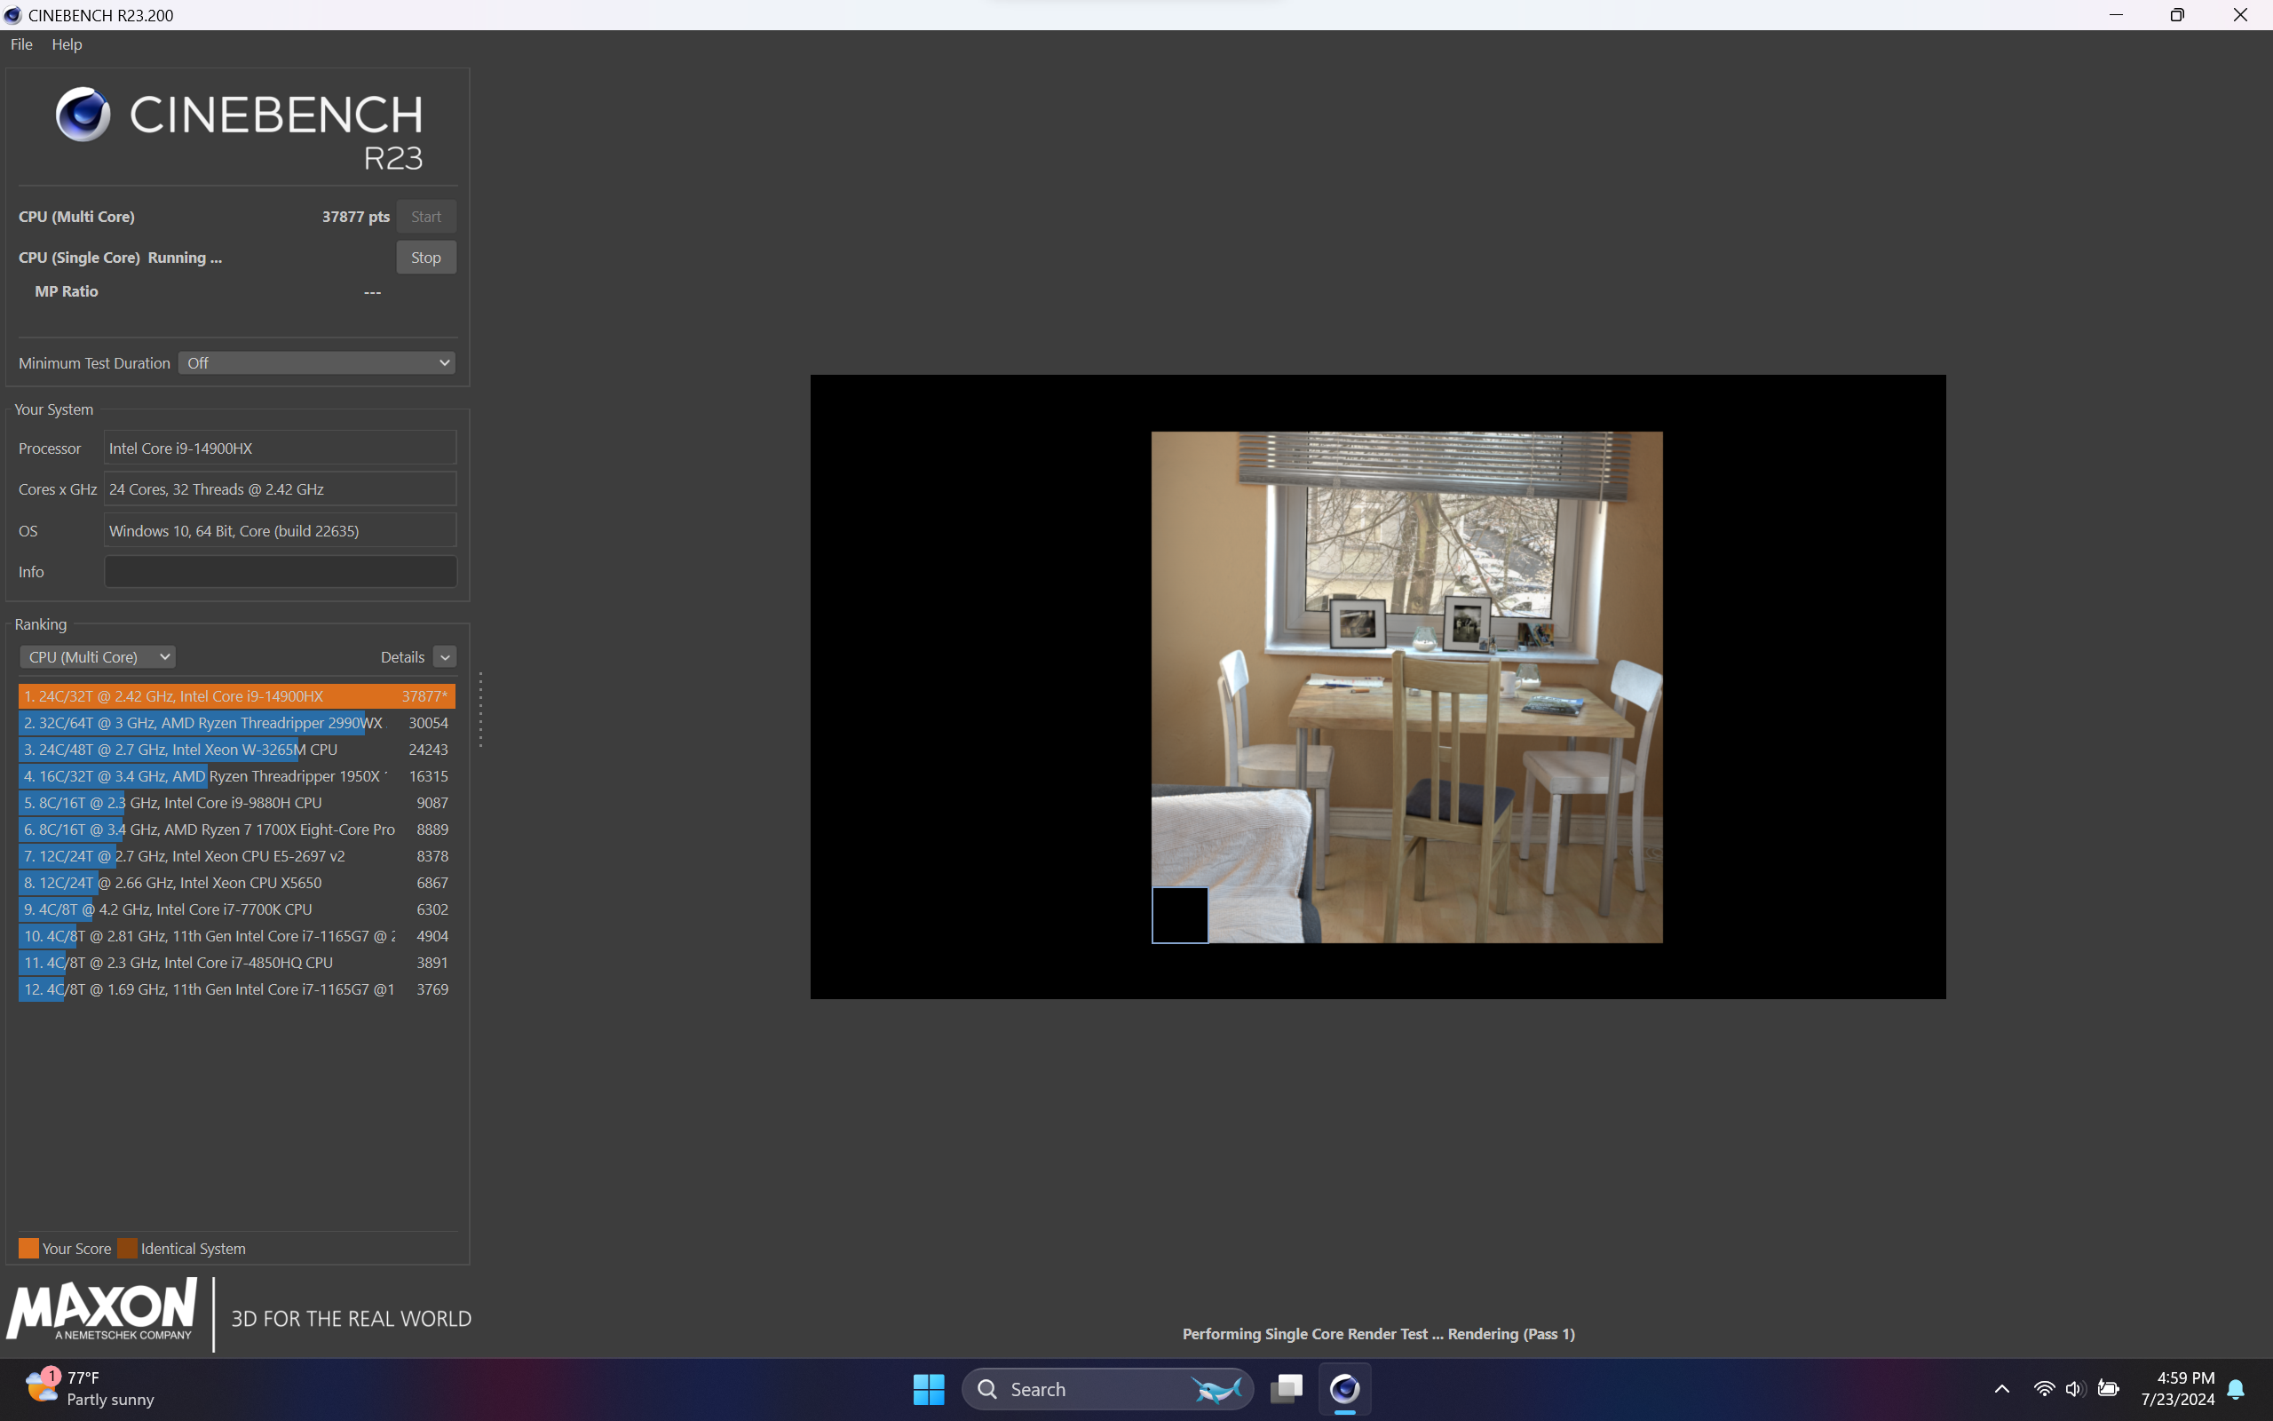This screenshot has width=2273, height=1421.
Task: Select the Intel Xeon W-3265M ranking row
Action: pos(237,750)
